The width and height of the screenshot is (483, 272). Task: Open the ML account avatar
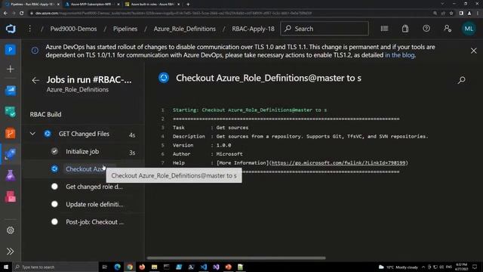tap(469, 29)
